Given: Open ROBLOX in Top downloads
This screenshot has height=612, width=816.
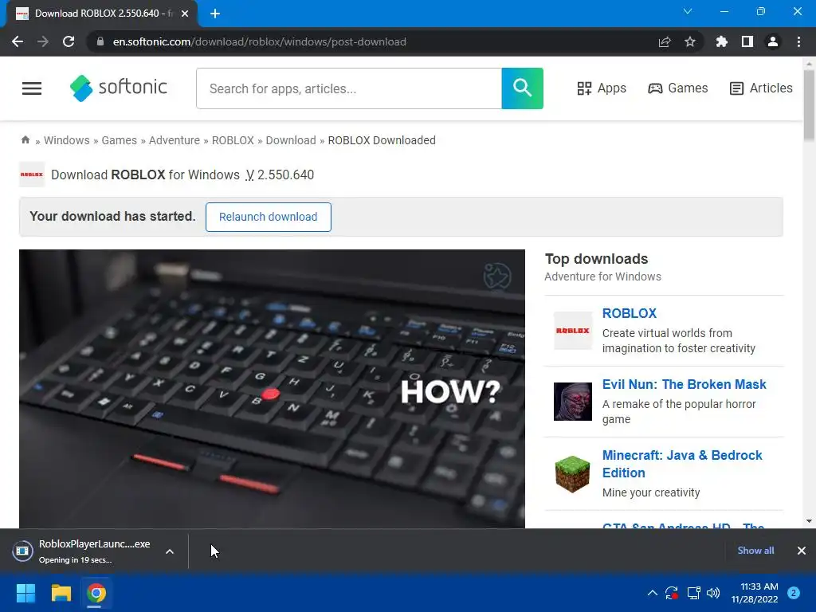Looking at the screenshot, I should click(630, 313).
